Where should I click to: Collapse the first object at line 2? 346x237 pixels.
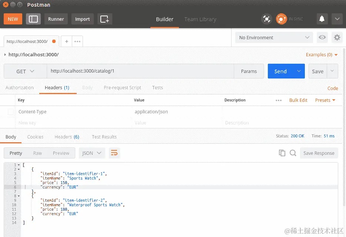[19, 169]
